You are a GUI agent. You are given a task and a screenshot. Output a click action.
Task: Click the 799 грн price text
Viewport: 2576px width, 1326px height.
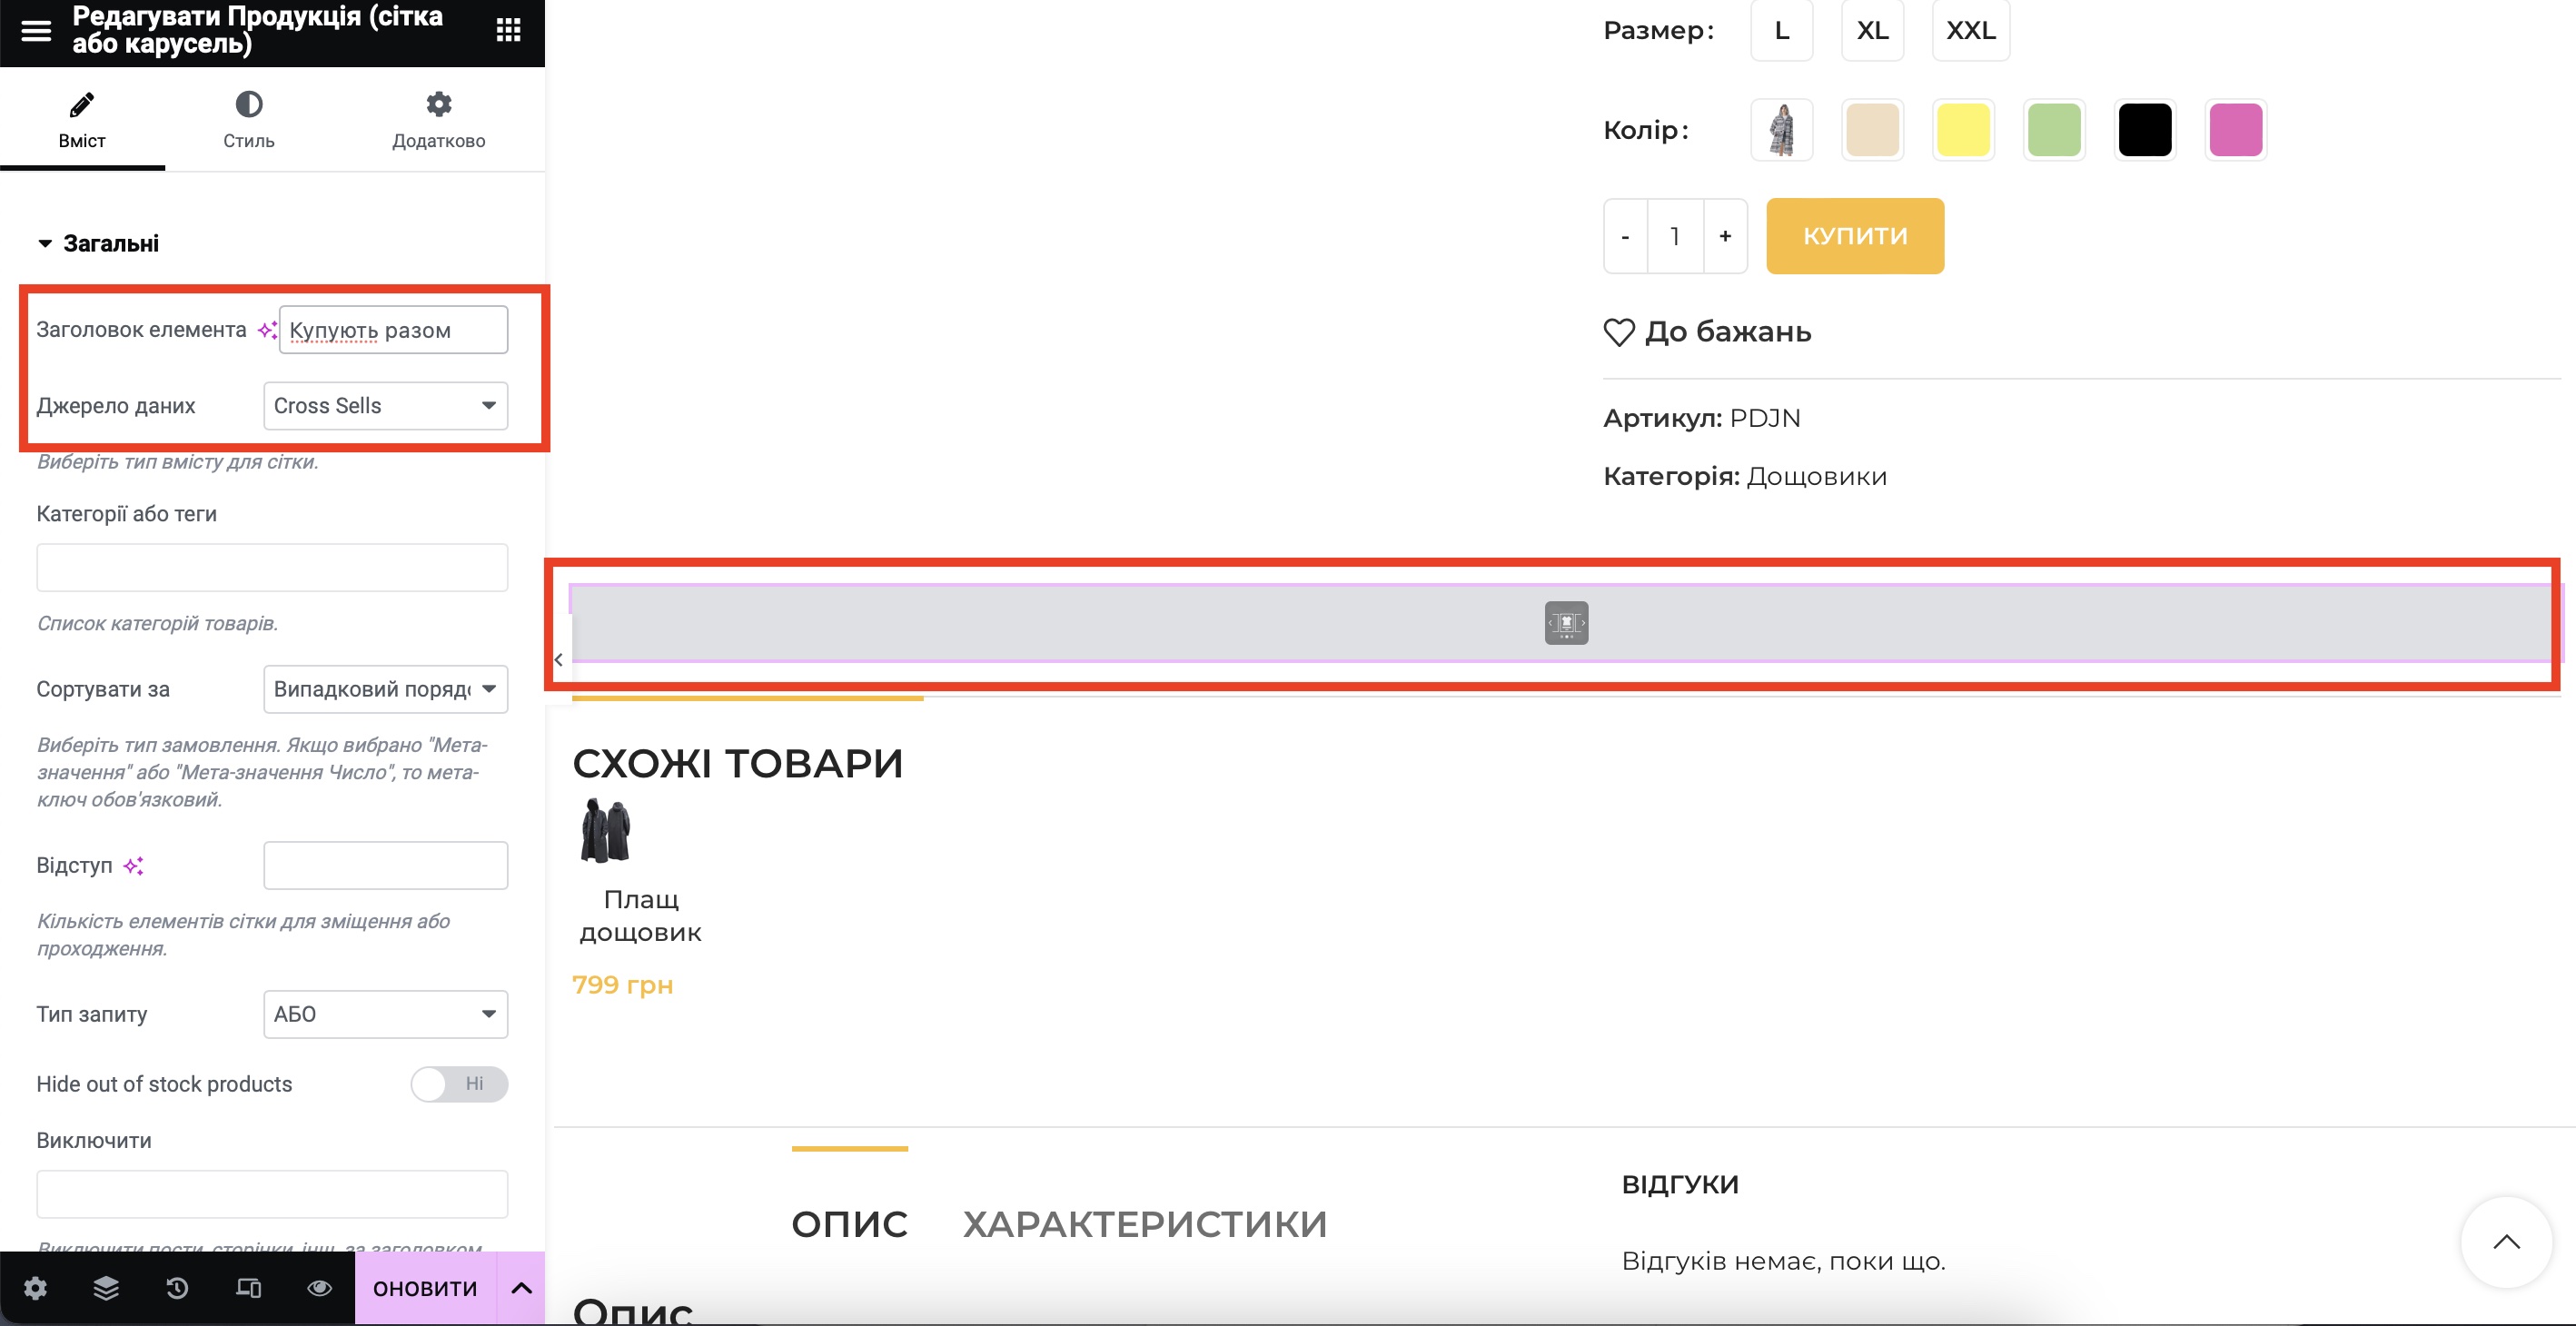click(x=622, y=985)
